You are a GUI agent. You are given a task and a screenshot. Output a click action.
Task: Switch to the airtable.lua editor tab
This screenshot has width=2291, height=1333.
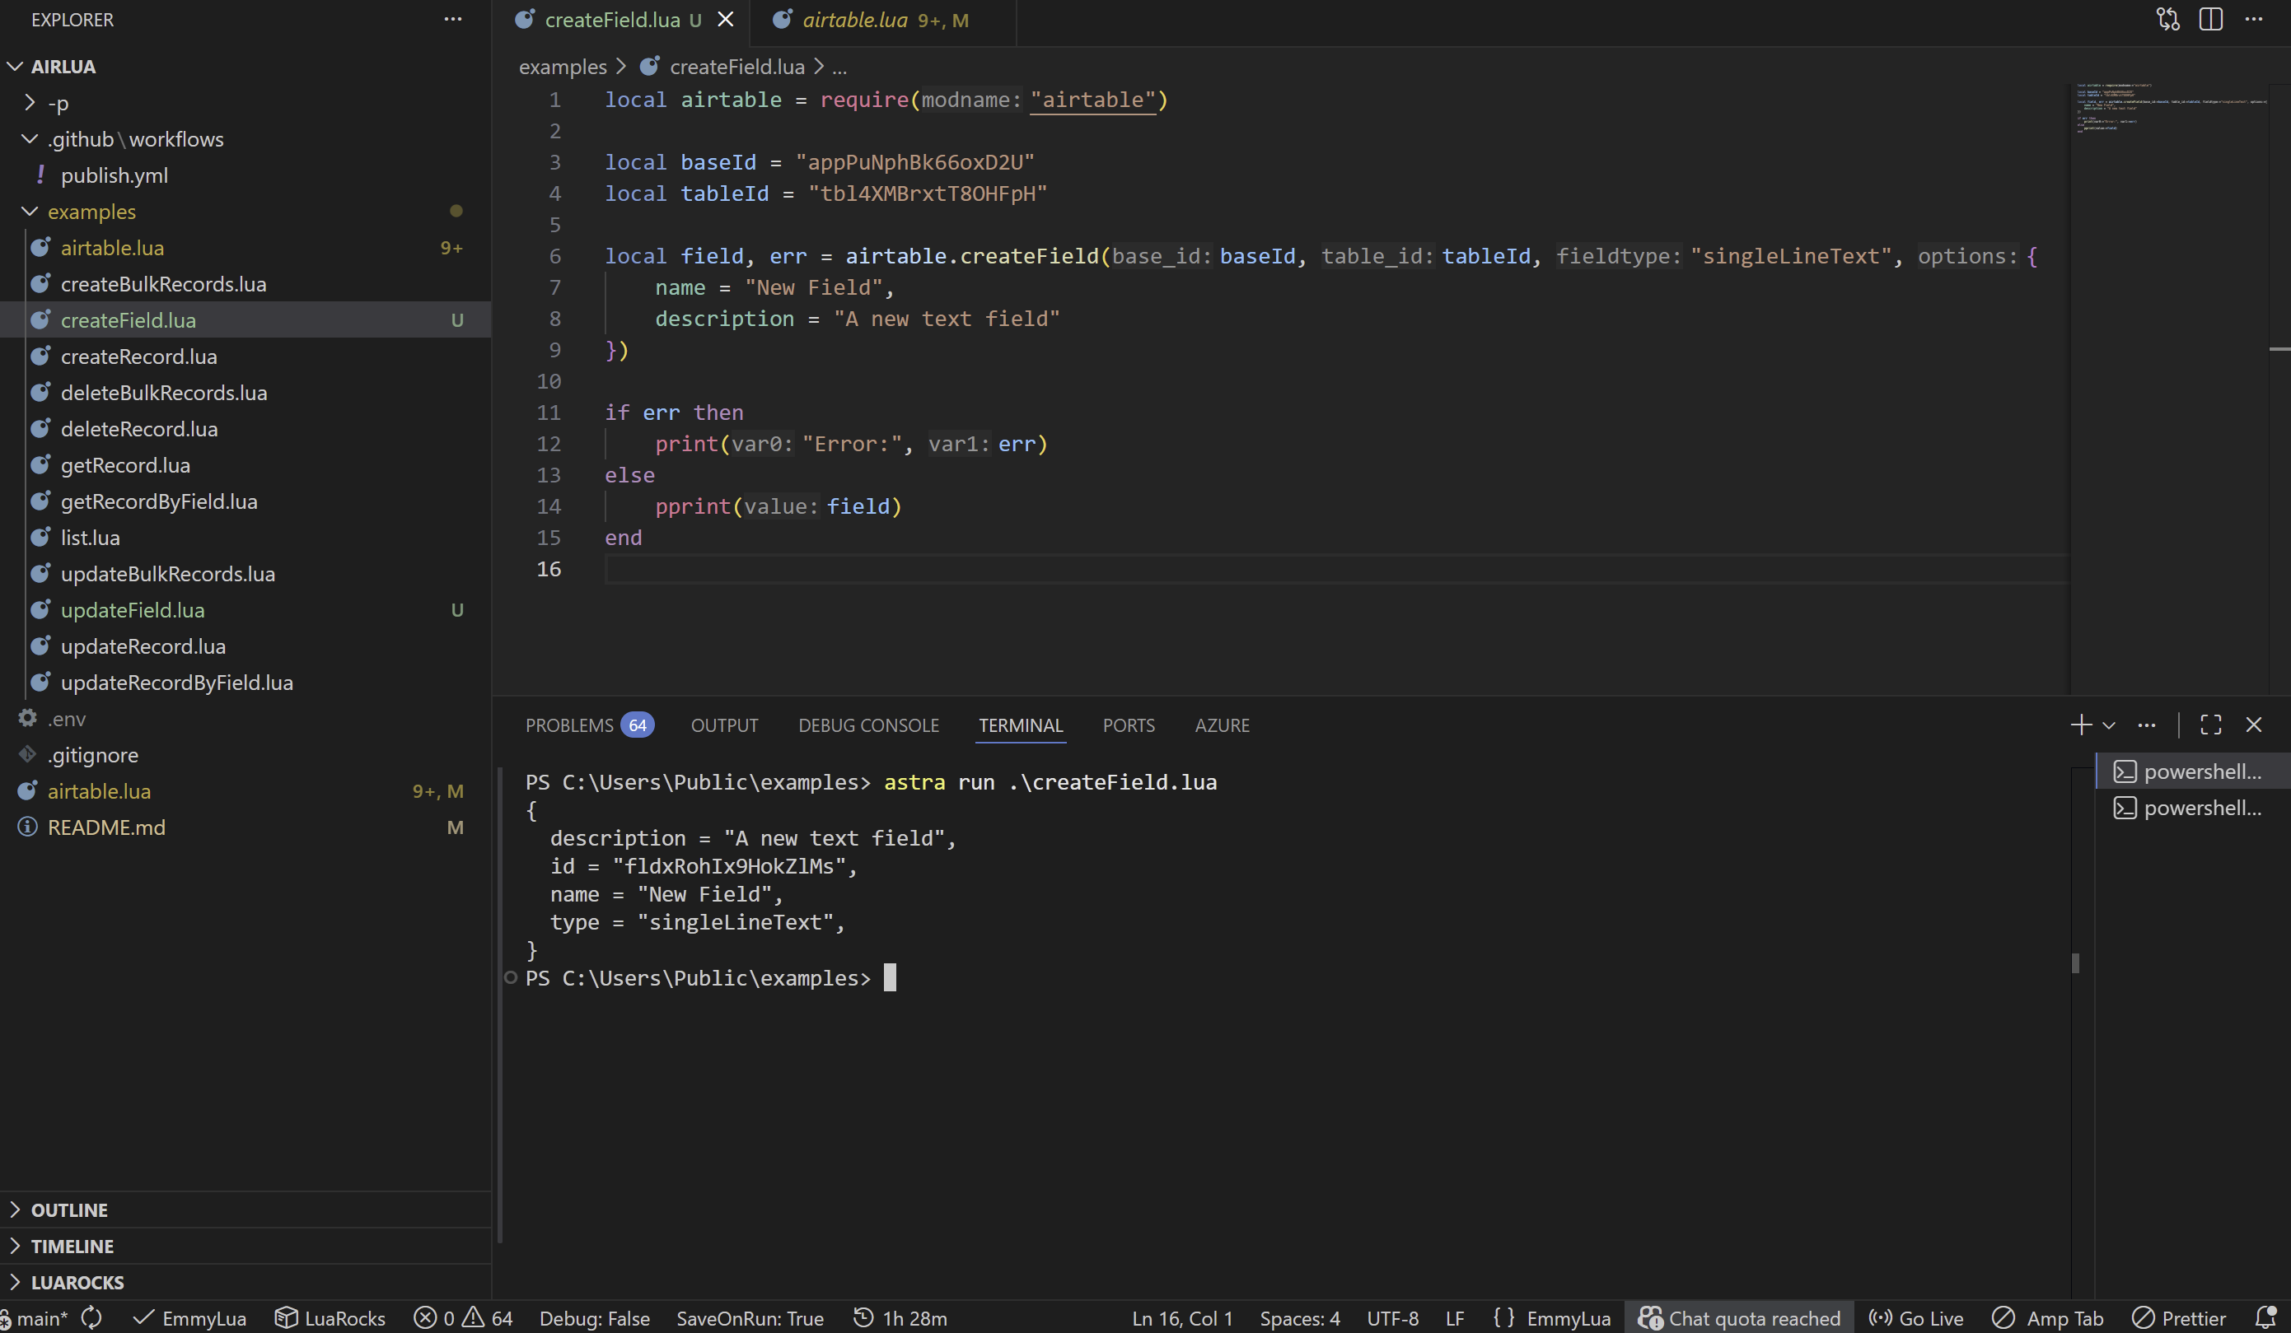coord(853,20)
